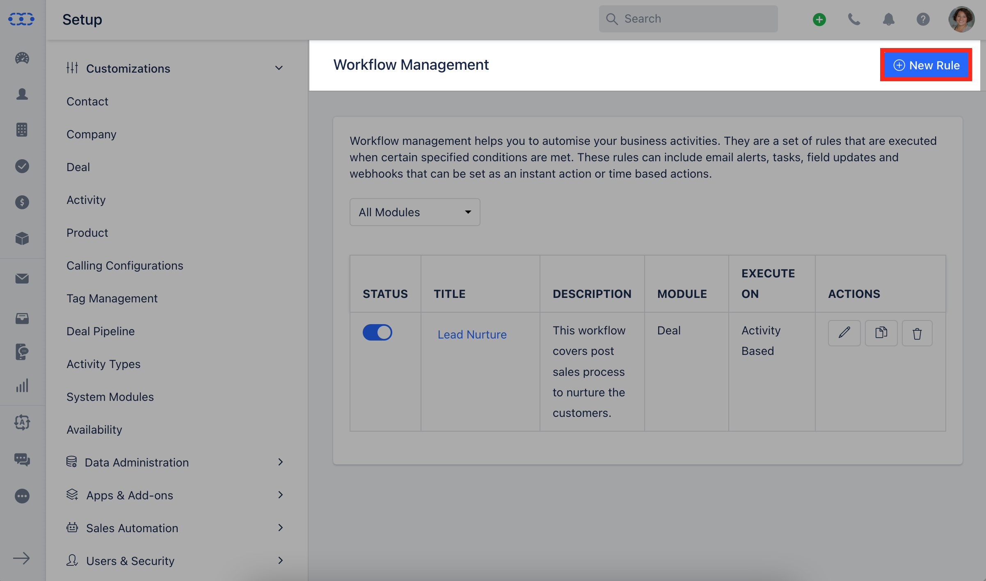
Task: Clone the Lead Nurture workflow with copy icon
Action: point(881,333)
